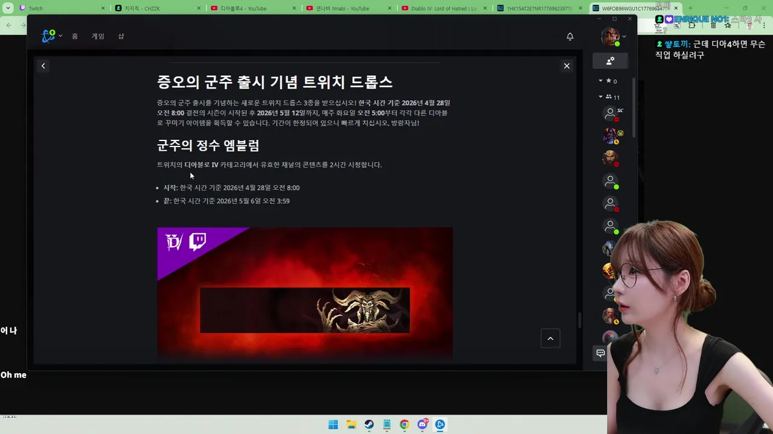Close the 치지직 - CHZZK browser tab

click(x=199, y=8)
